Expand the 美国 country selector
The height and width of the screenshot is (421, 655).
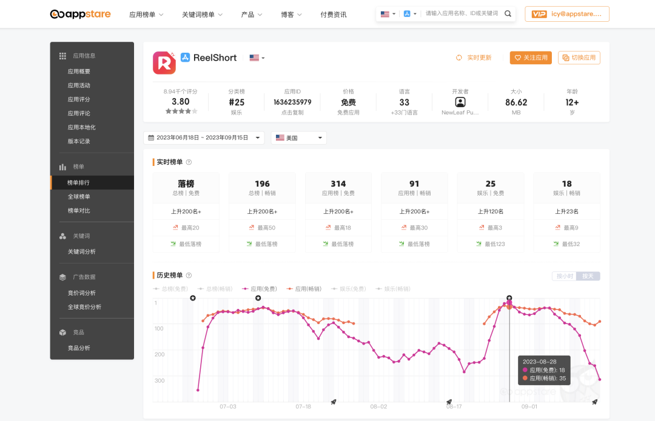coord(298,138)
